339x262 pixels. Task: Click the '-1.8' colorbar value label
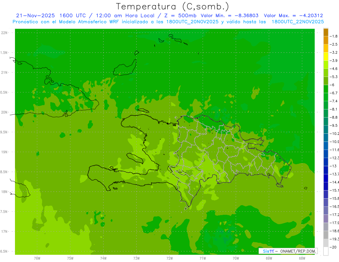click(334, 36)
